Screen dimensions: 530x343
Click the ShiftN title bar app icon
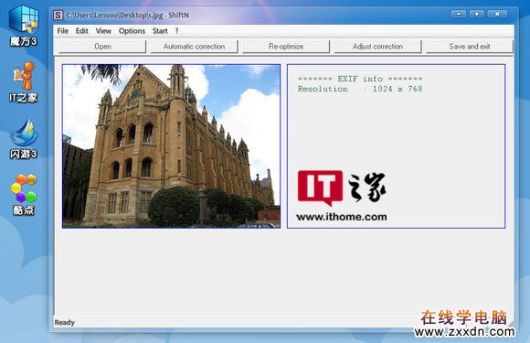click(x=58, y=15)
